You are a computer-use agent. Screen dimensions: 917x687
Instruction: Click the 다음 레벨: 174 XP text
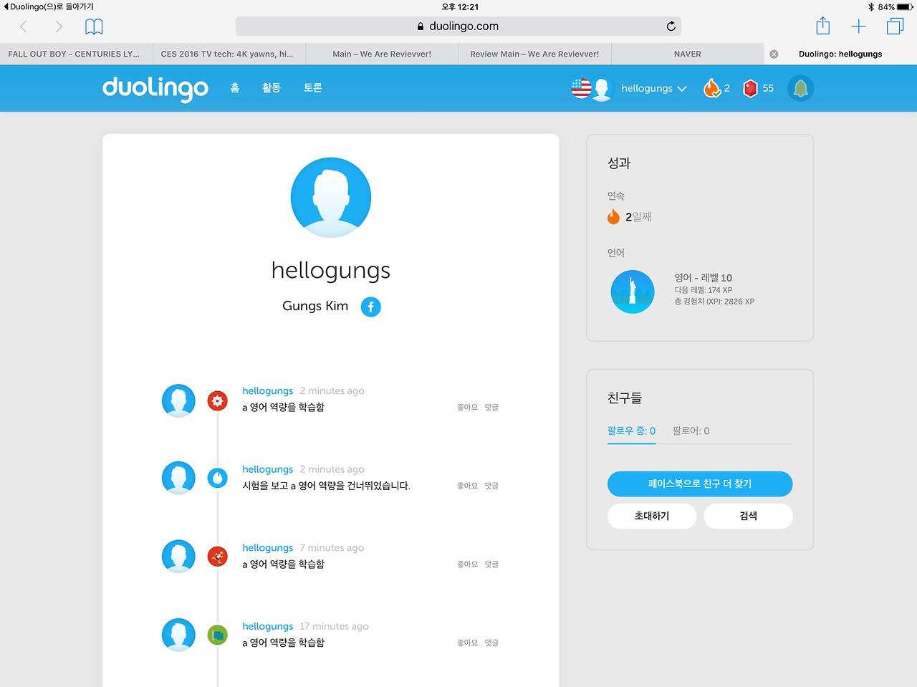703,290
